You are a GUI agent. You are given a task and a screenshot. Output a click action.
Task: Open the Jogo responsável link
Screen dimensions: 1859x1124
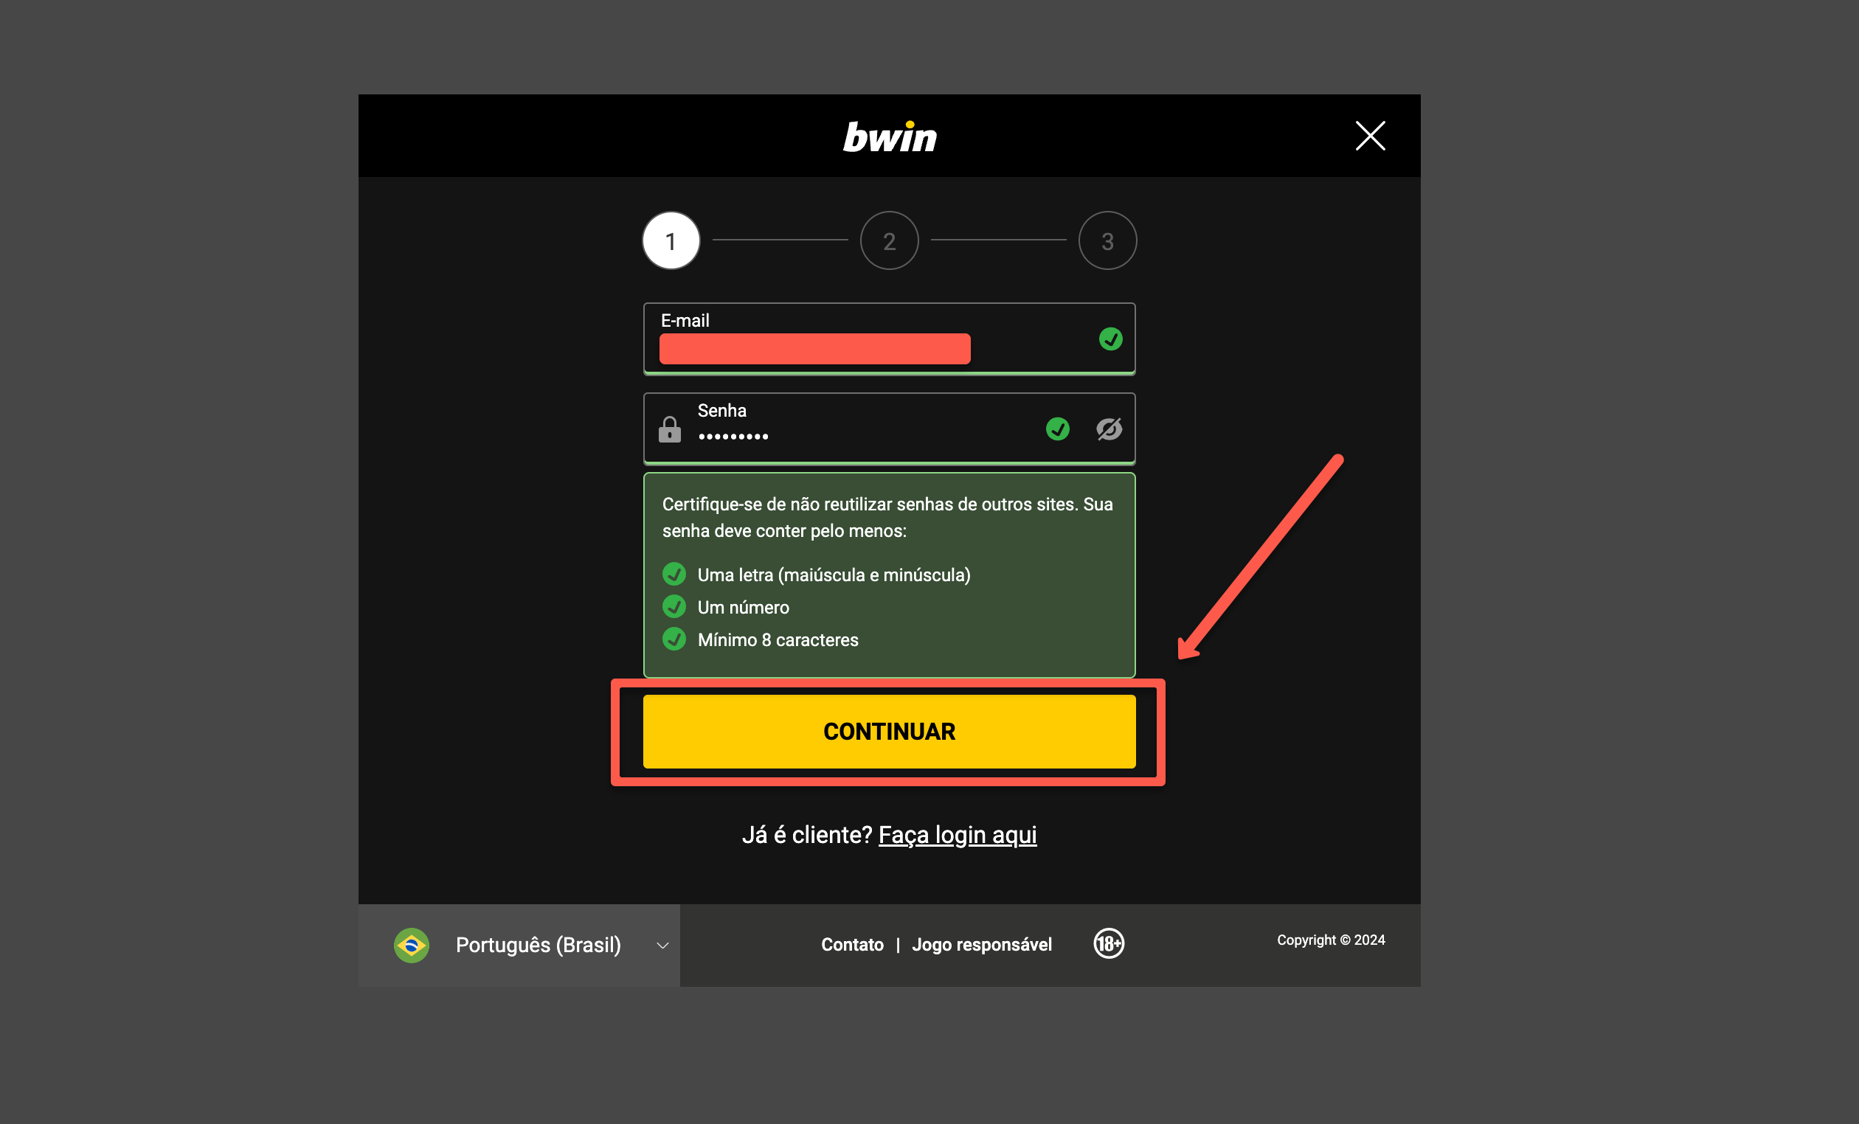coord(982,945)
